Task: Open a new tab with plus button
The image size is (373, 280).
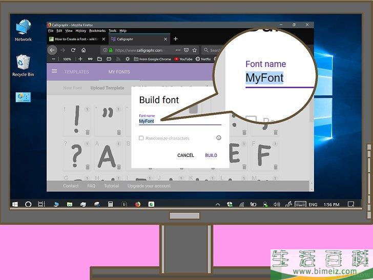Action: pos(176,39)
